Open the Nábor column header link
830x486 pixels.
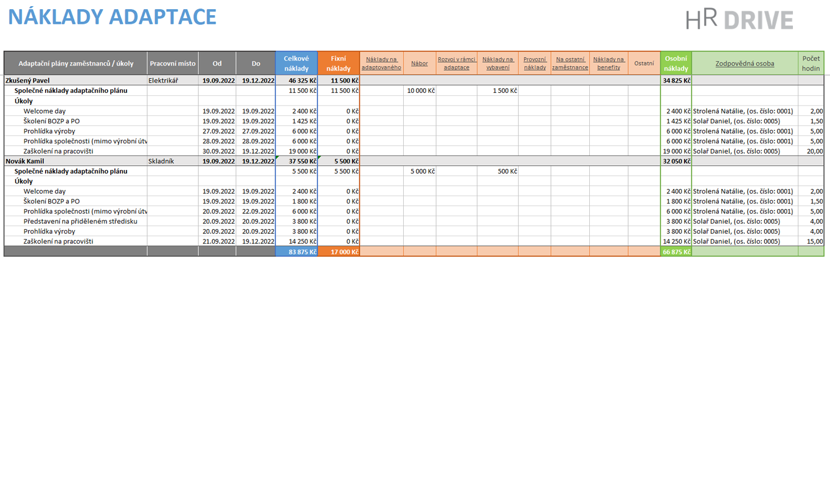click(419, 63)
